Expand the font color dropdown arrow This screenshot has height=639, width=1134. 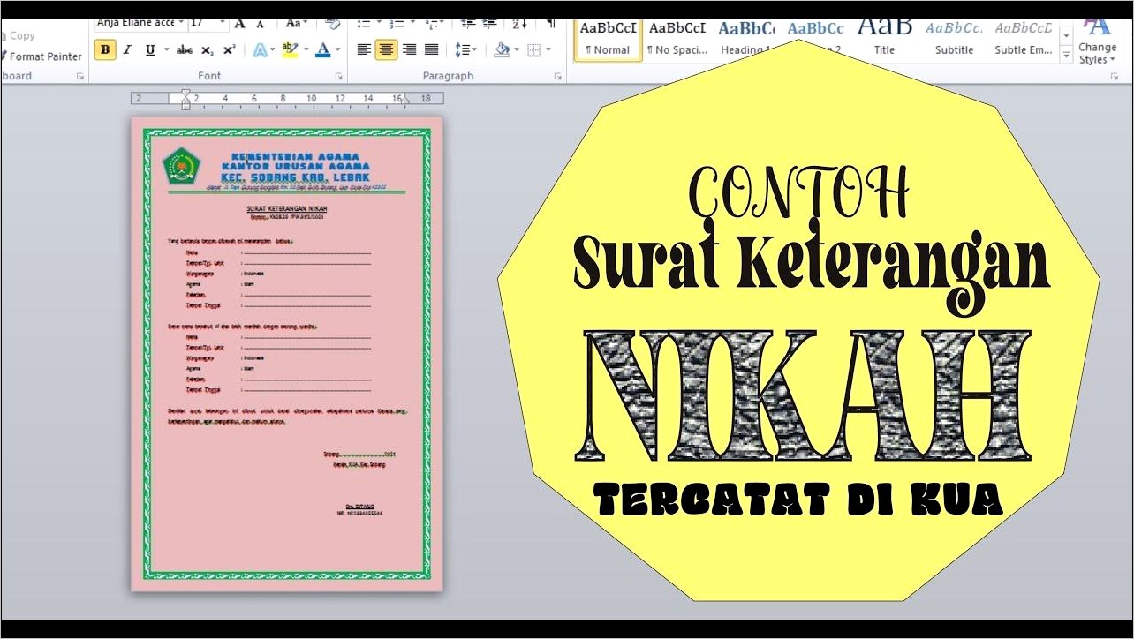tap(338, 50)
